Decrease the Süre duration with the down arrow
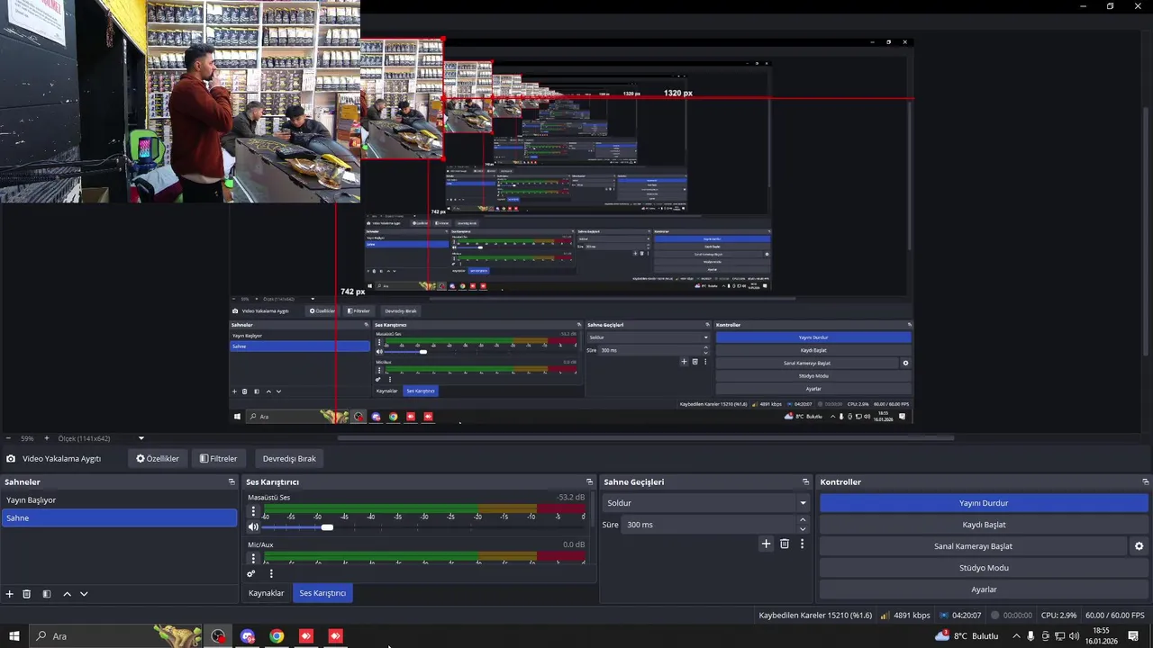The height and width of the screenshot is (648, 1153). [803, 529]
